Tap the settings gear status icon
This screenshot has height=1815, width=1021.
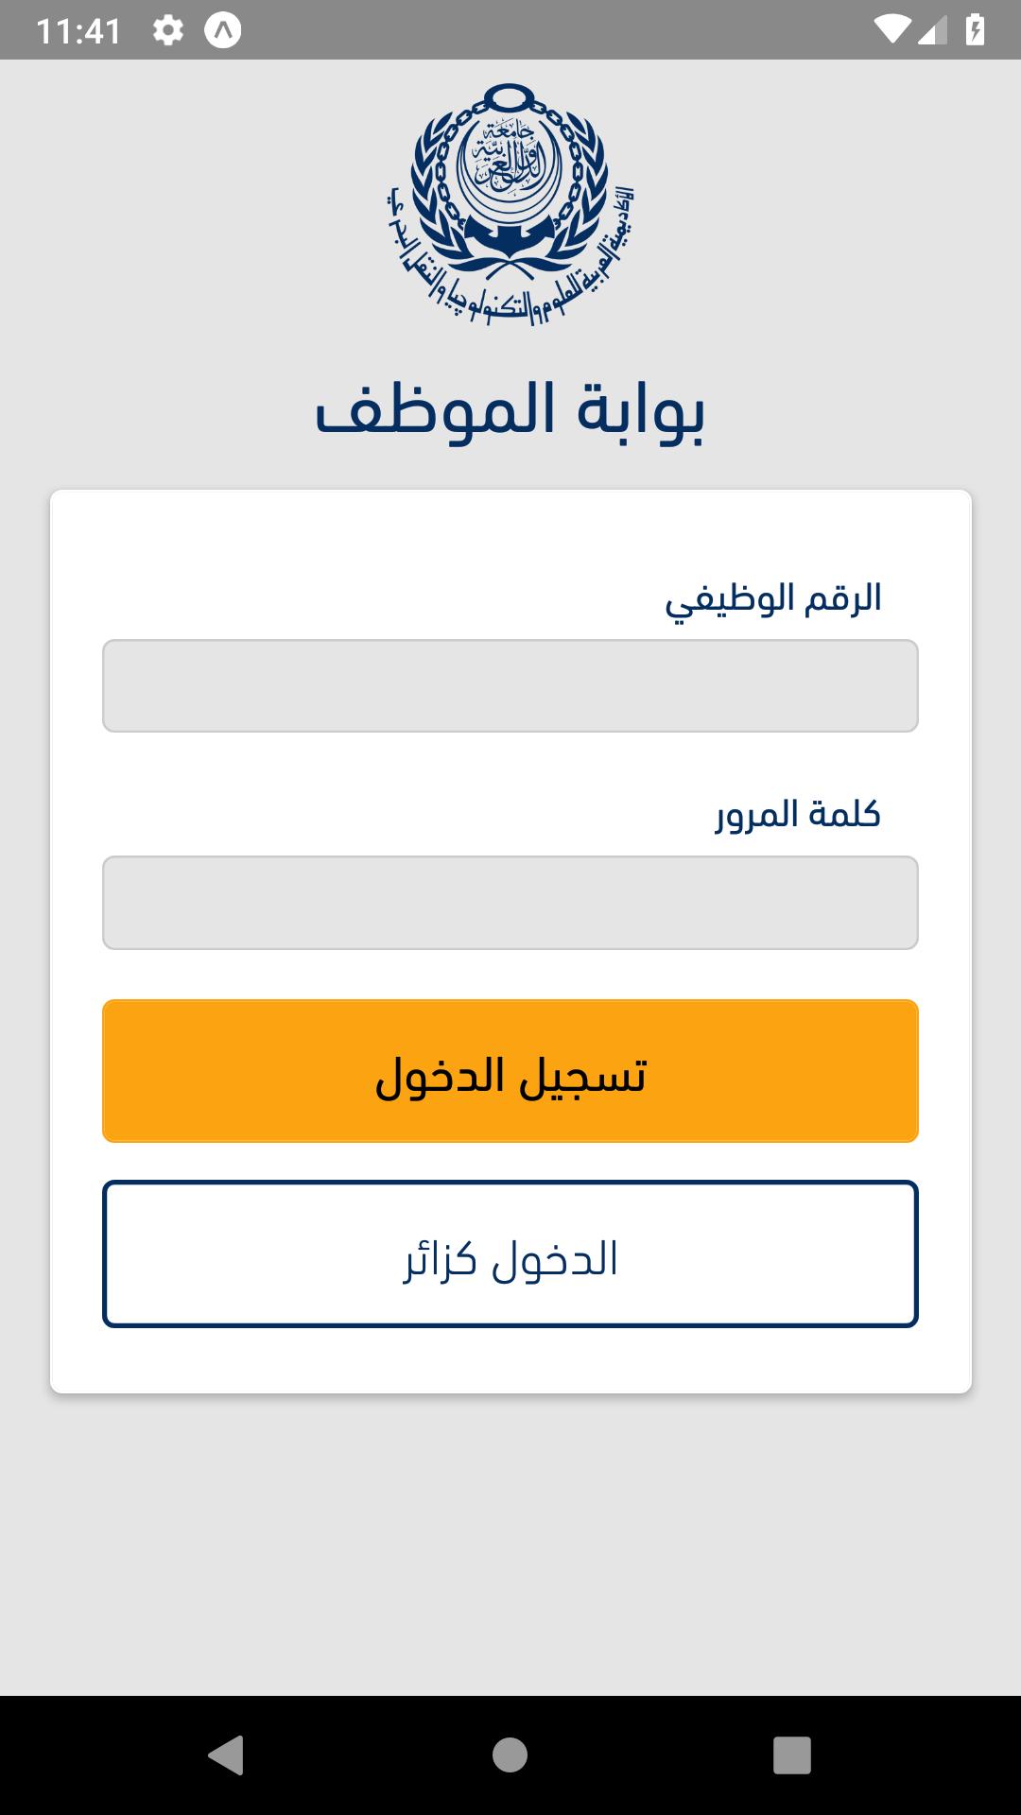(168, 30)
